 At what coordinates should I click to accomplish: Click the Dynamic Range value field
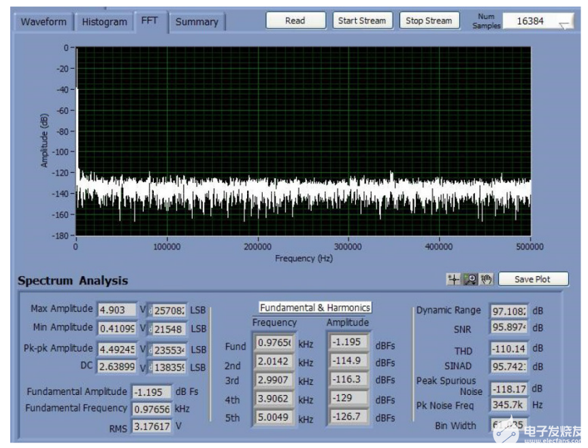[509, 311]
